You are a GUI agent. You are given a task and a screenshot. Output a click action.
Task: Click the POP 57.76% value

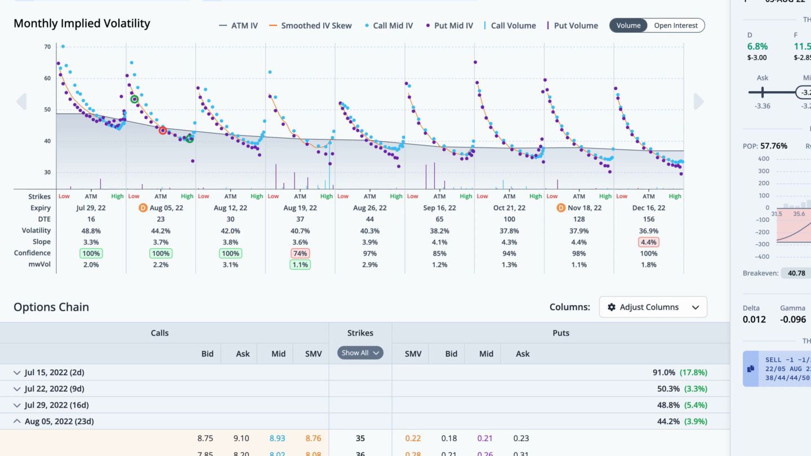pos(774,146)
